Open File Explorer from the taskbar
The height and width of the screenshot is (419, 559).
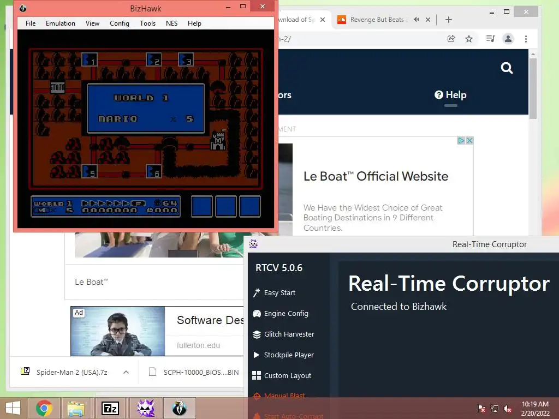pos(76,408)
